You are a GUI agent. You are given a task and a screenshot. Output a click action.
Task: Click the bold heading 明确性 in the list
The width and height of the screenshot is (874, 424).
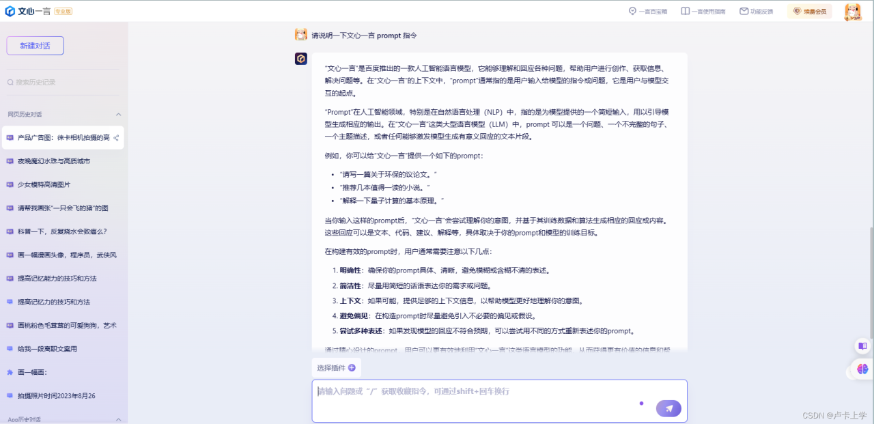click(351, 270)
